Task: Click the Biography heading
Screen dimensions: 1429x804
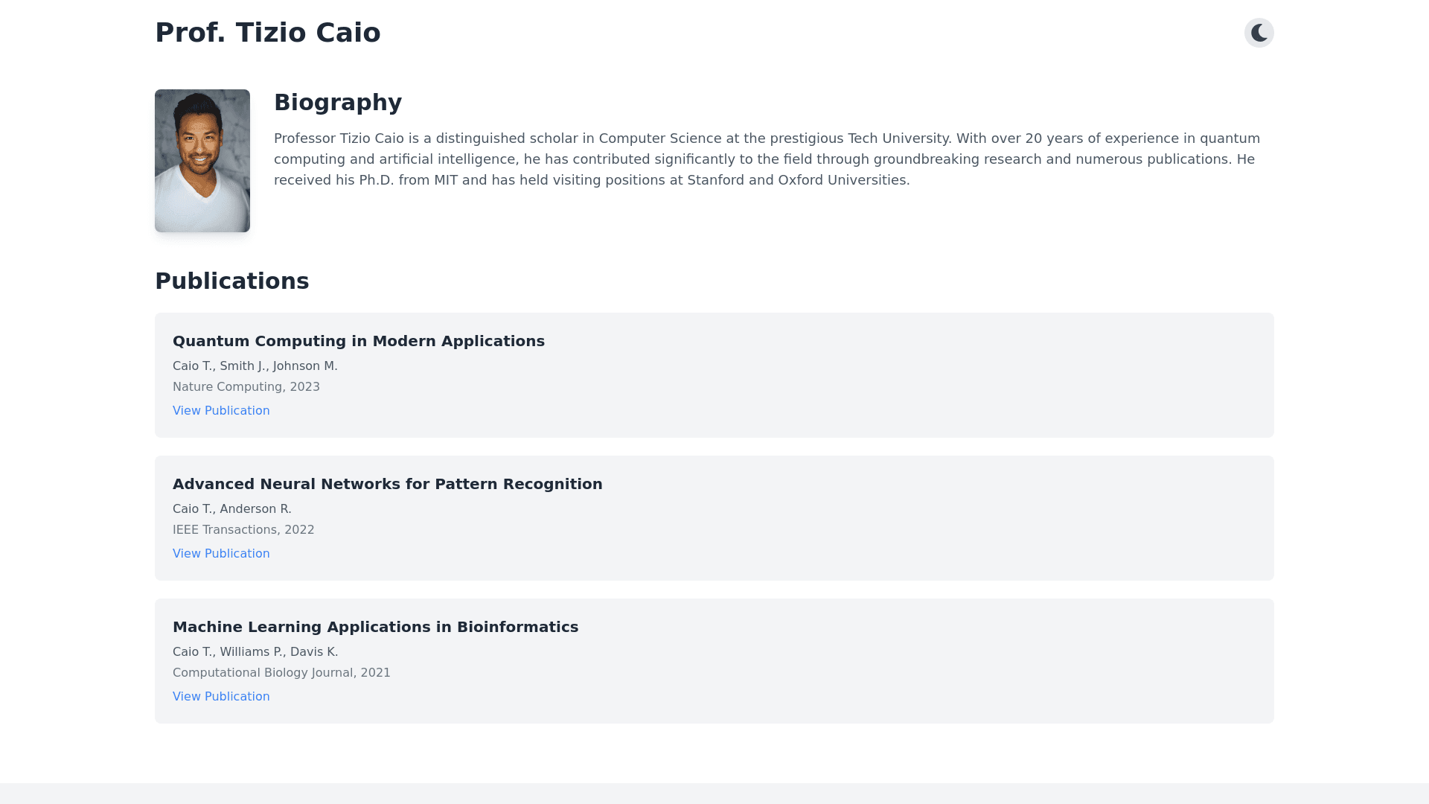Action: click(338, 103)
